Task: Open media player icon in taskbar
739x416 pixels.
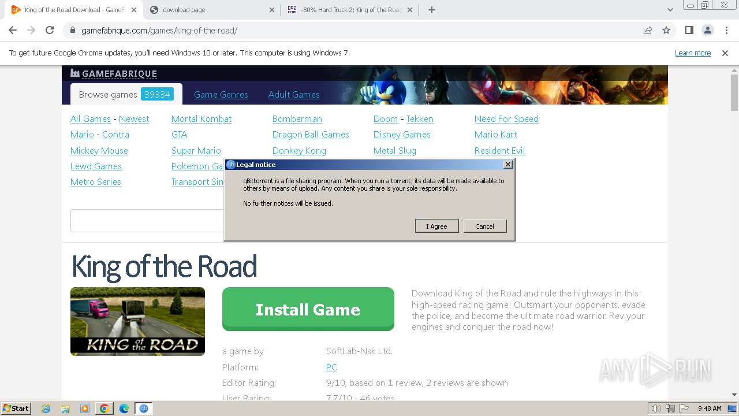Action: click(85, 408)
